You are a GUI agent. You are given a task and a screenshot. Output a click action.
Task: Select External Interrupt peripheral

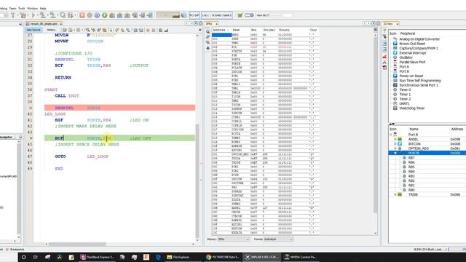point(413,53)
